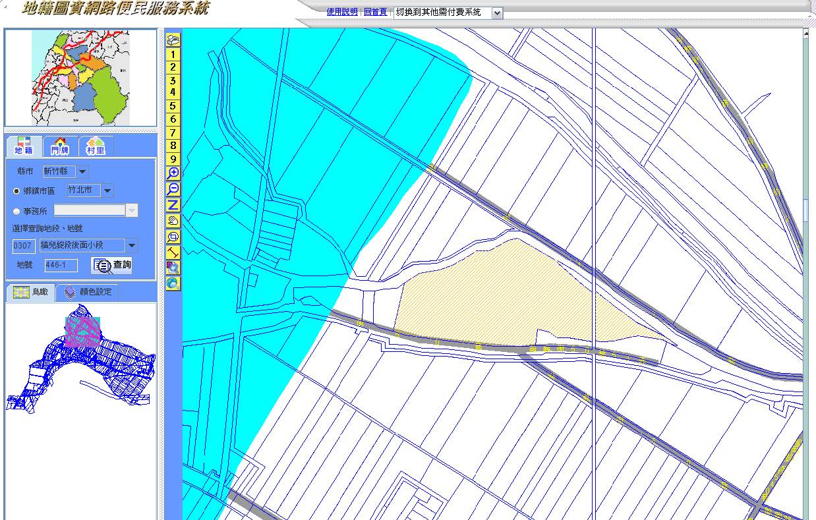Switch to the 顏色設定 tab
The image size is (816, 520).
(x=88, y=292)
